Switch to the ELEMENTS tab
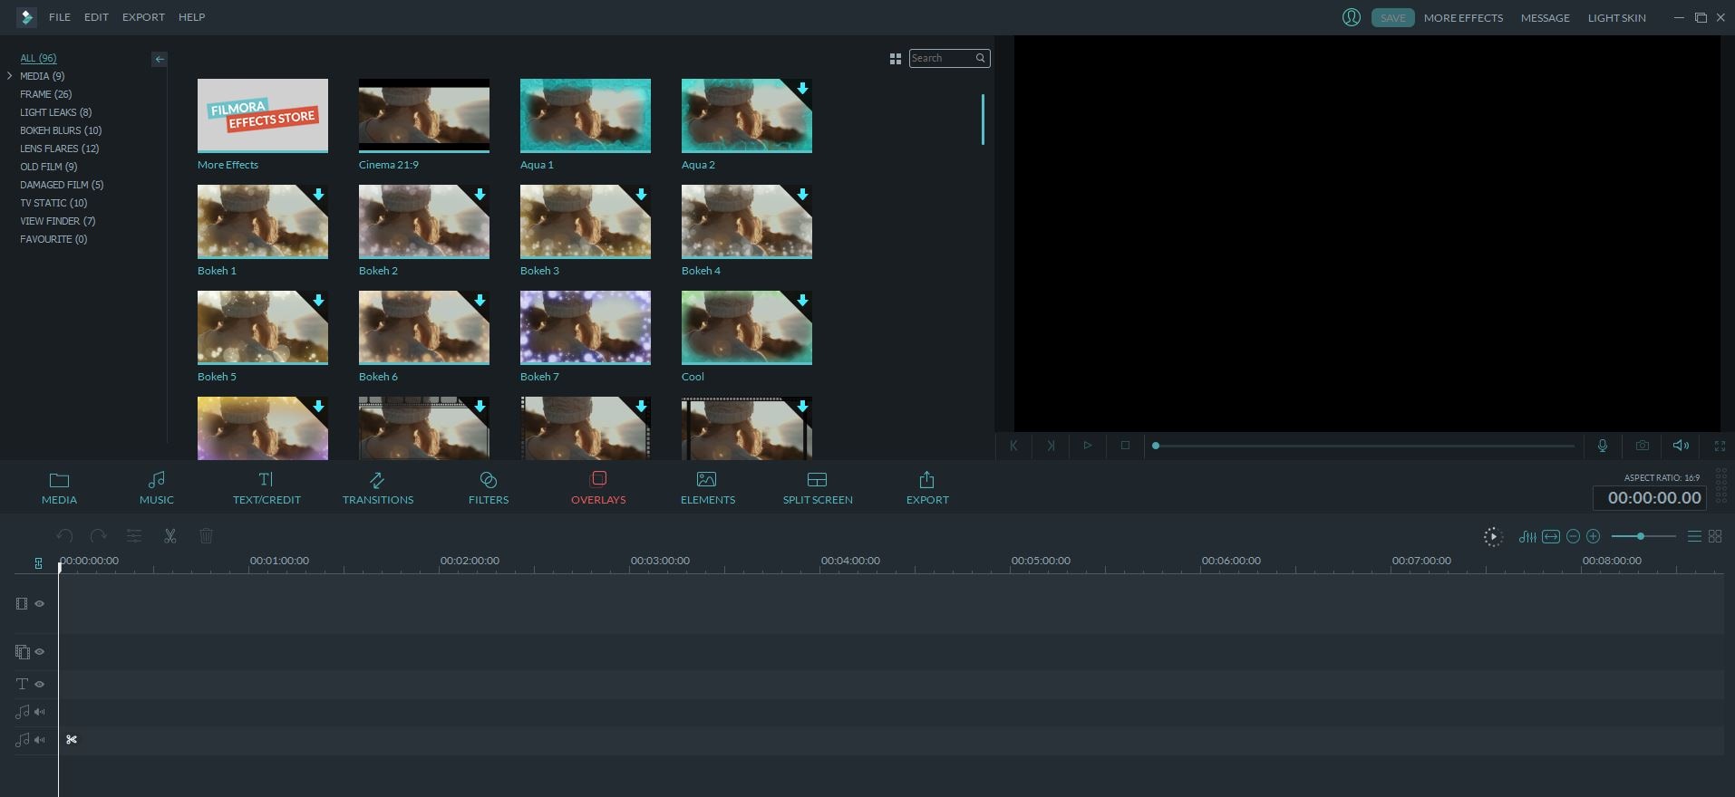The height and width of the screenshot is (797, 1735). (x=708, y=489)
